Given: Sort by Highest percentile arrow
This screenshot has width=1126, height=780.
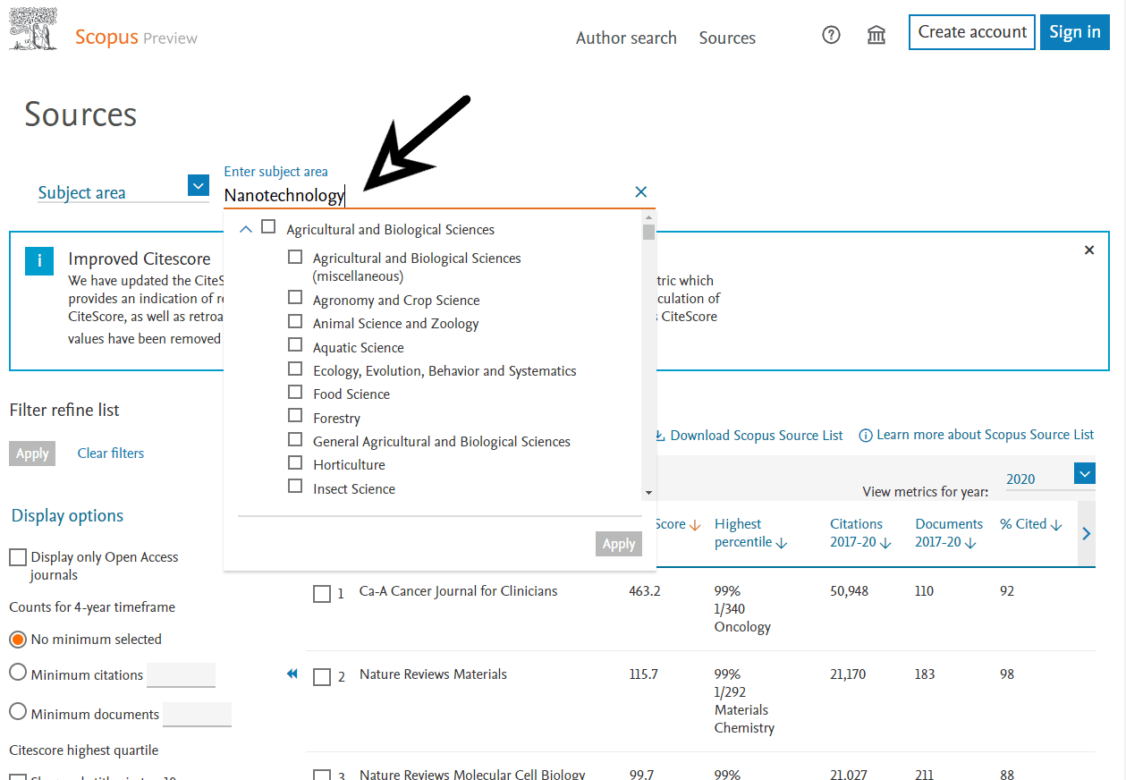Looking at the screenshot, I should pos(783,543).
